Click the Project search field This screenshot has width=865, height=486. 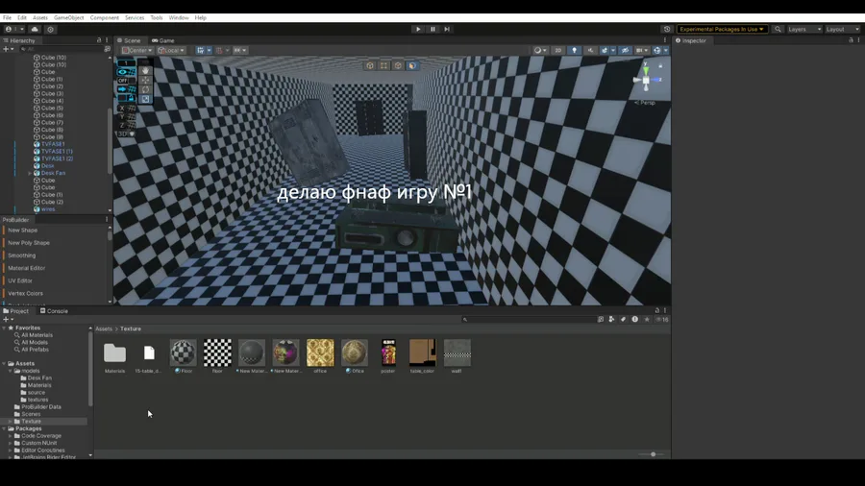pos(528,319)
